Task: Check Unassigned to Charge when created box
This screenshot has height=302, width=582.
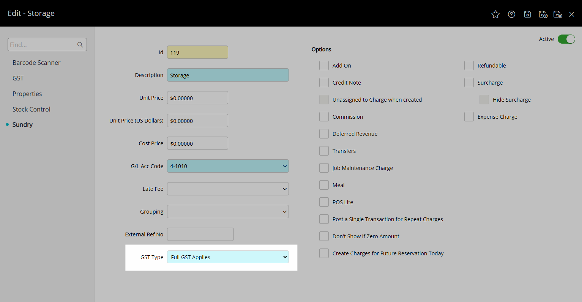Action: click(x=324, y=100)
